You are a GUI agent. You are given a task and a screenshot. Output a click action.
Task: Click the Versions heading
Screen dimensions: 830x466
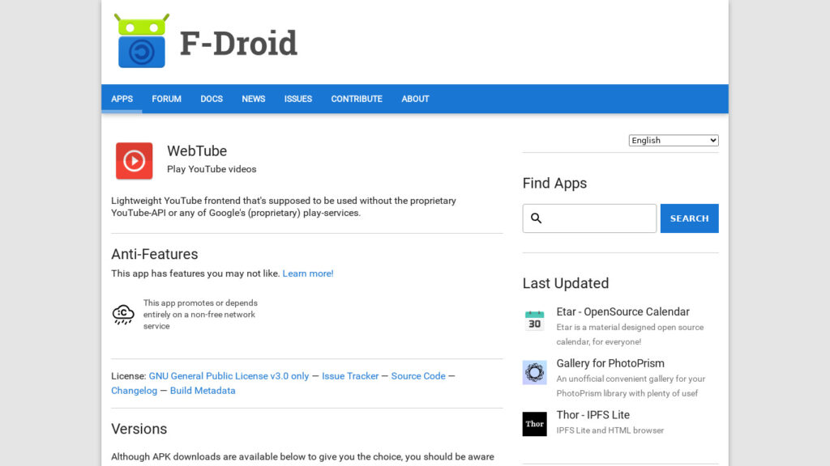click(x=139, y=429)
